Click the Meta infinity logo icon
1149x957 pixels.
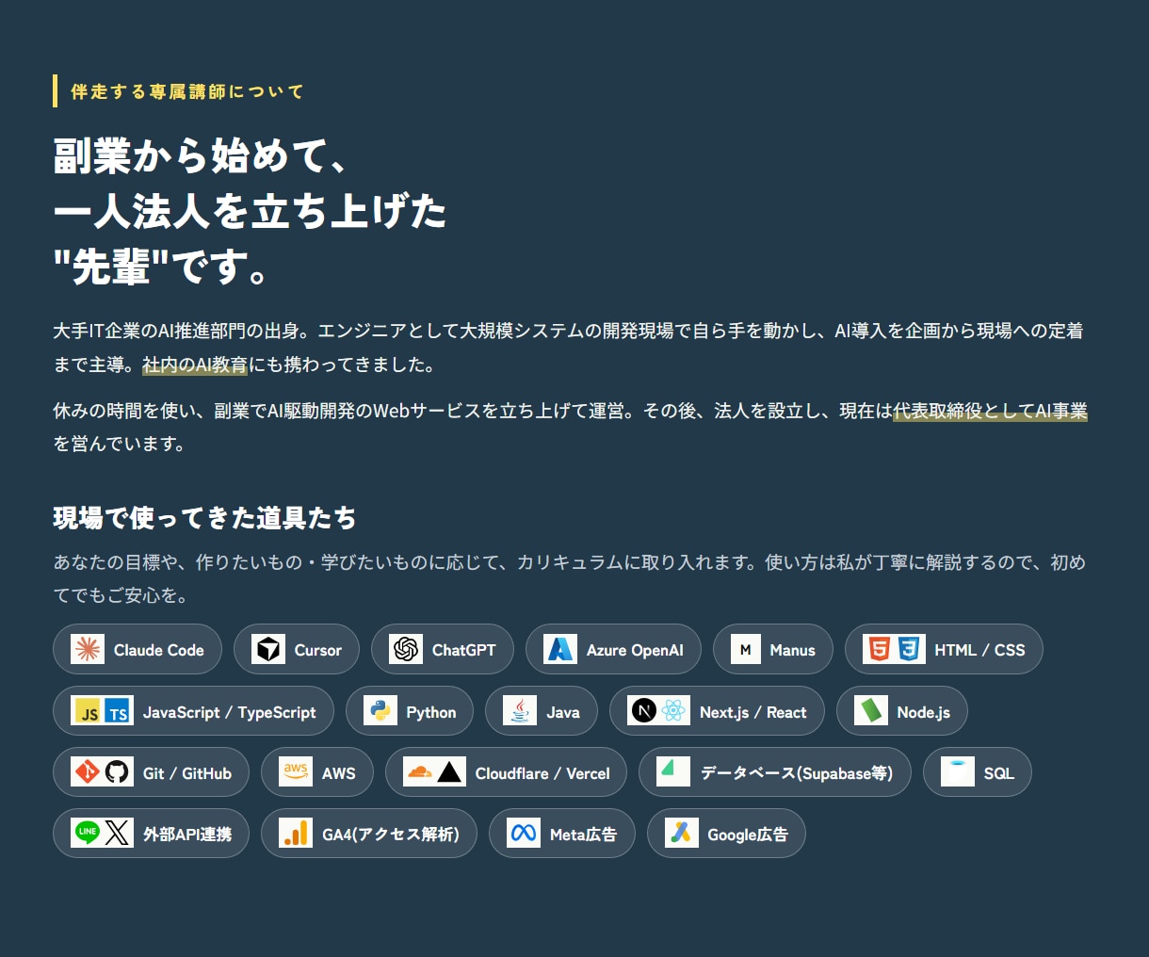[524, 833]
